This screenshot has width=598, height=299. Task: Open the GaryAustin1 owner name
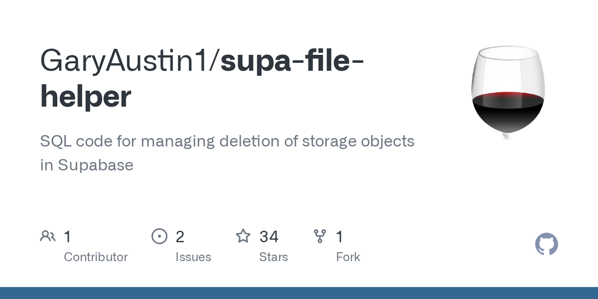[x=127, y=60]
